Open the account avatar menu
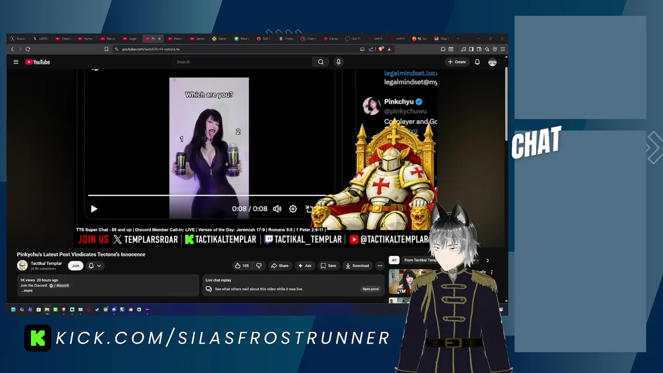The image size is (663, 373). (x=492, y=62)
